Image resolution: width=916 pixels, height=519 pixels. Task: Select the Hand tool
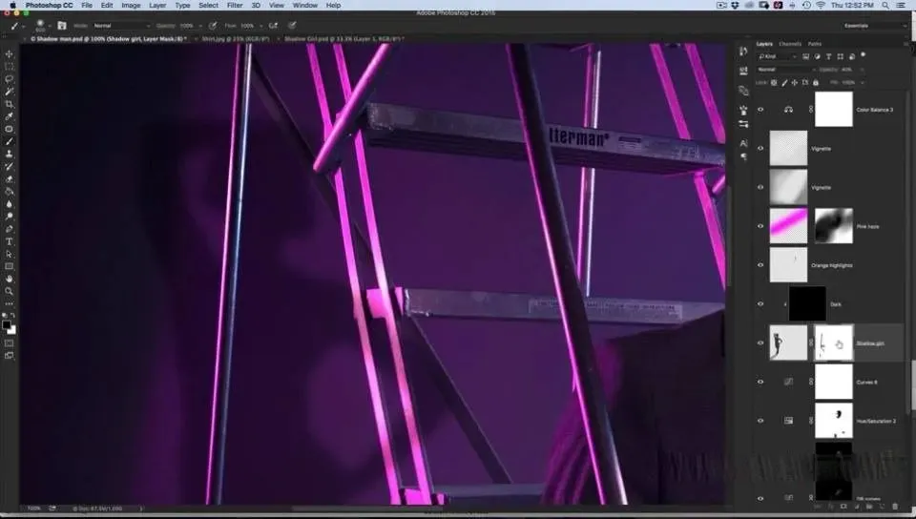point(10,279)
